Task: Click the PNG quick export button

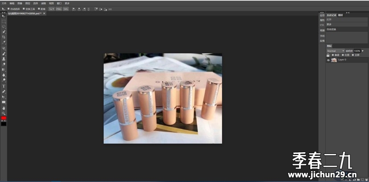Action: pyautogui.click(x=58, y=9)
